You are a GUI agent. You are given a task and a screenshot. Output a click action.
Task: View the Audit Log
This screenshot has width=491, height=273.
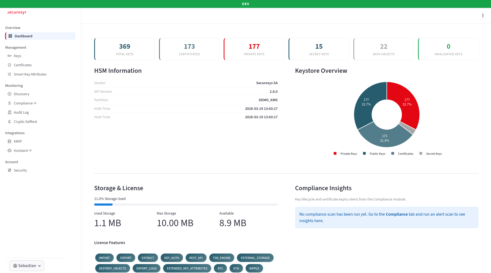click(21, 112)
